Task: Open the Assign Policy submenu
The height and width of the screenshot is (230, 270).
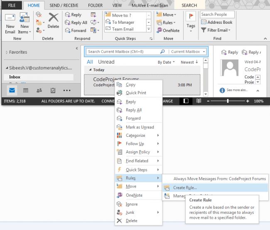Action: [139, 152]
